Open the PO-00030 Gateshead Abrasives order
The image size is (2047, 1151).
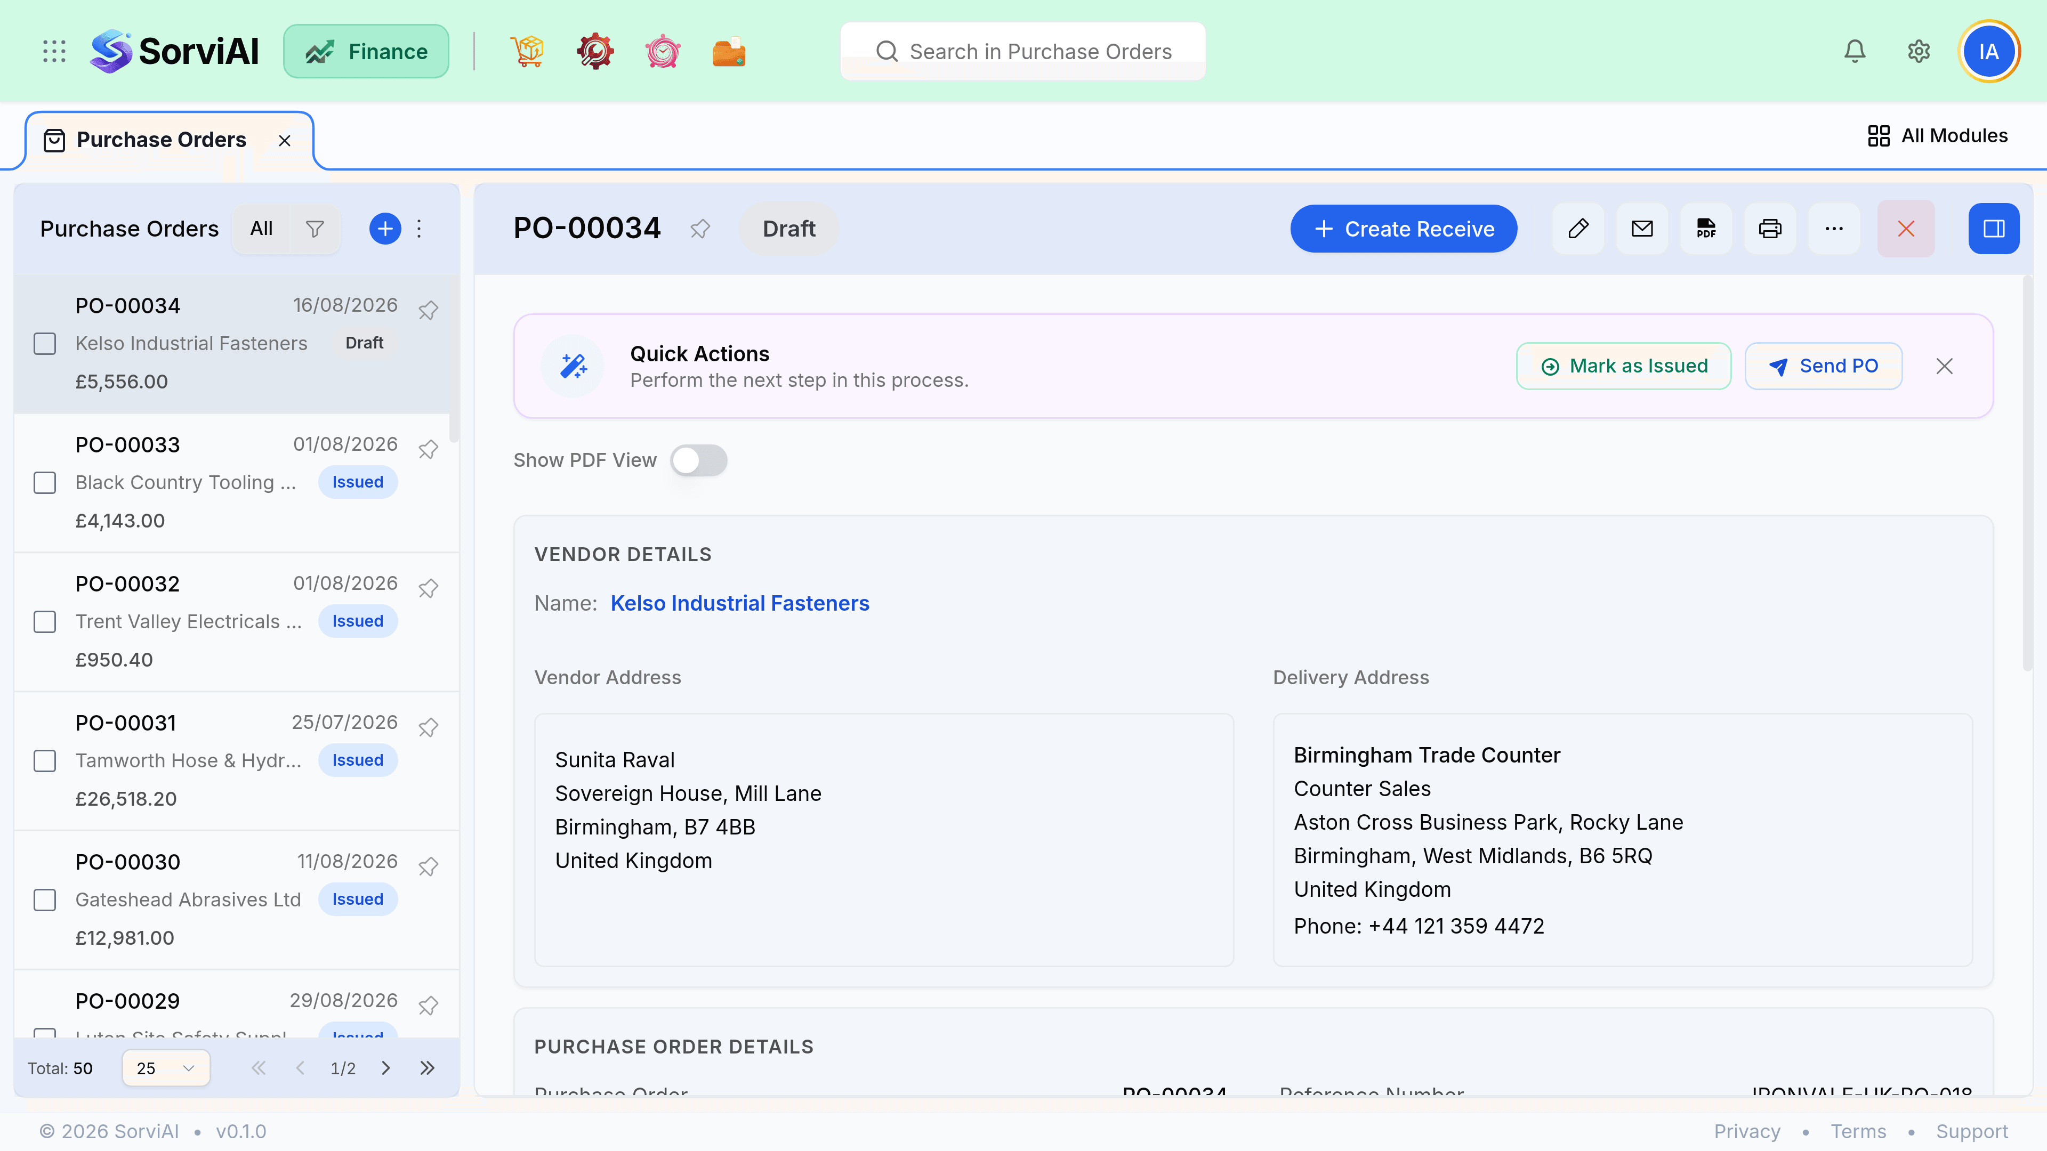236,900
